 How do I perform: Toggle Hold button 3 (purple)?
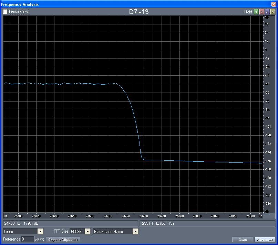click(x=267, y=12)
